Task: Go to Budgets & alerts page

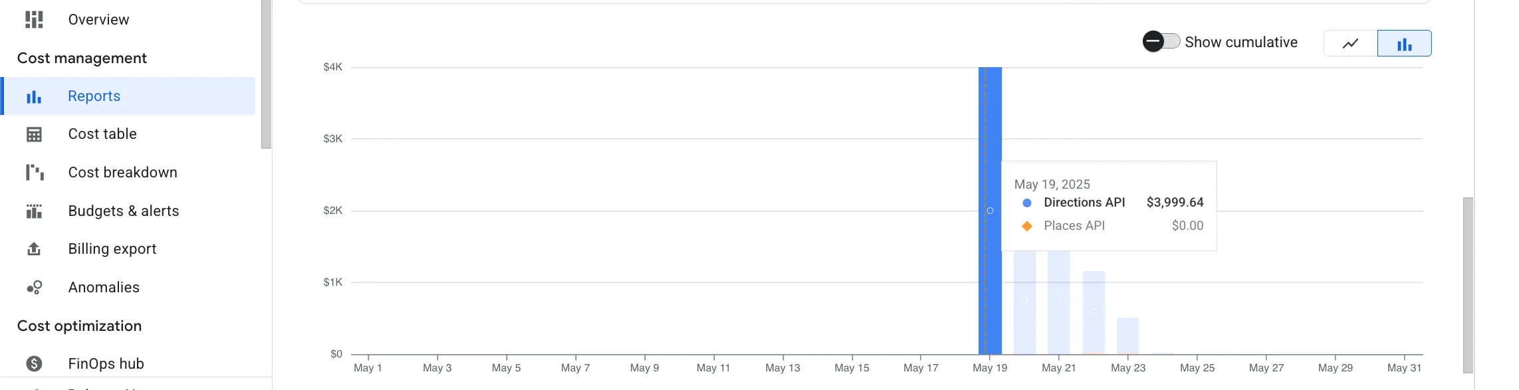Action: [x=124, y=211]
